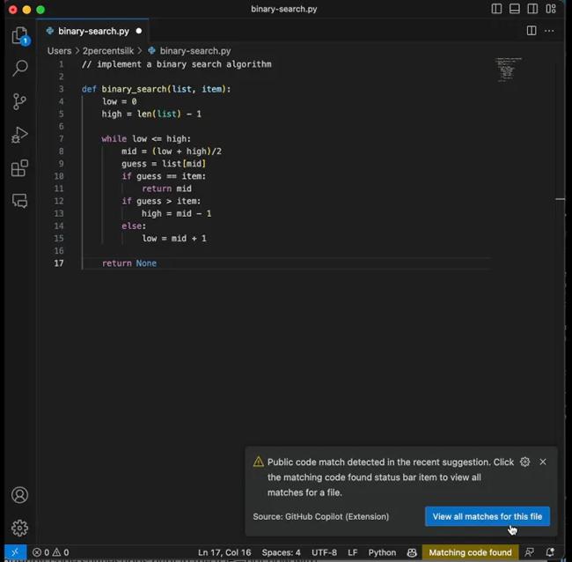Click the Accounts icon in activity bar
Screen dimensions: 572x562
click(x=19, y=495)
